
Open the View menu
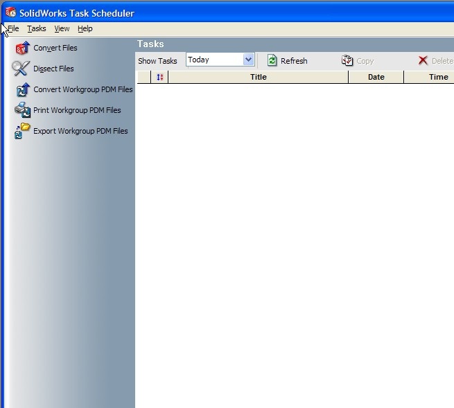62,28
